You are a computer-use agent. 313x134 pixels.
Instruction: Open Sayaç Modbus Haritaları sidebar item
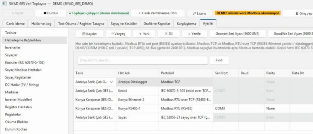pyautogui.click(x=34, y=70)
